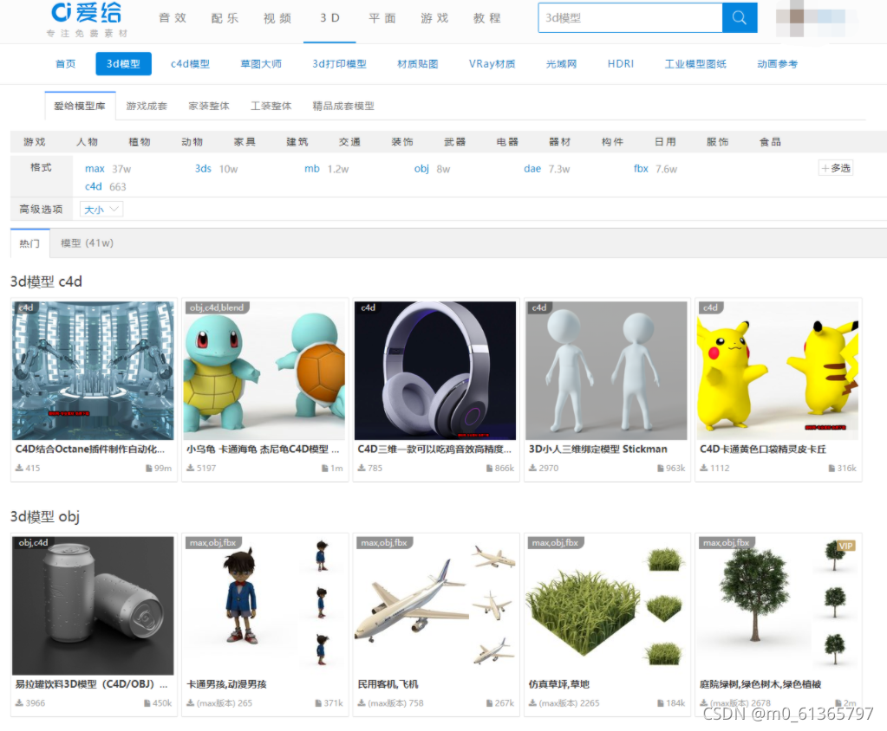Click download icon beside 3966

tap(19, 702)
